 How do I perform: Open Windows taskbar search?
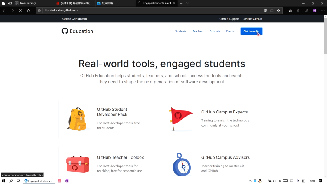click(x=11, y=181)
